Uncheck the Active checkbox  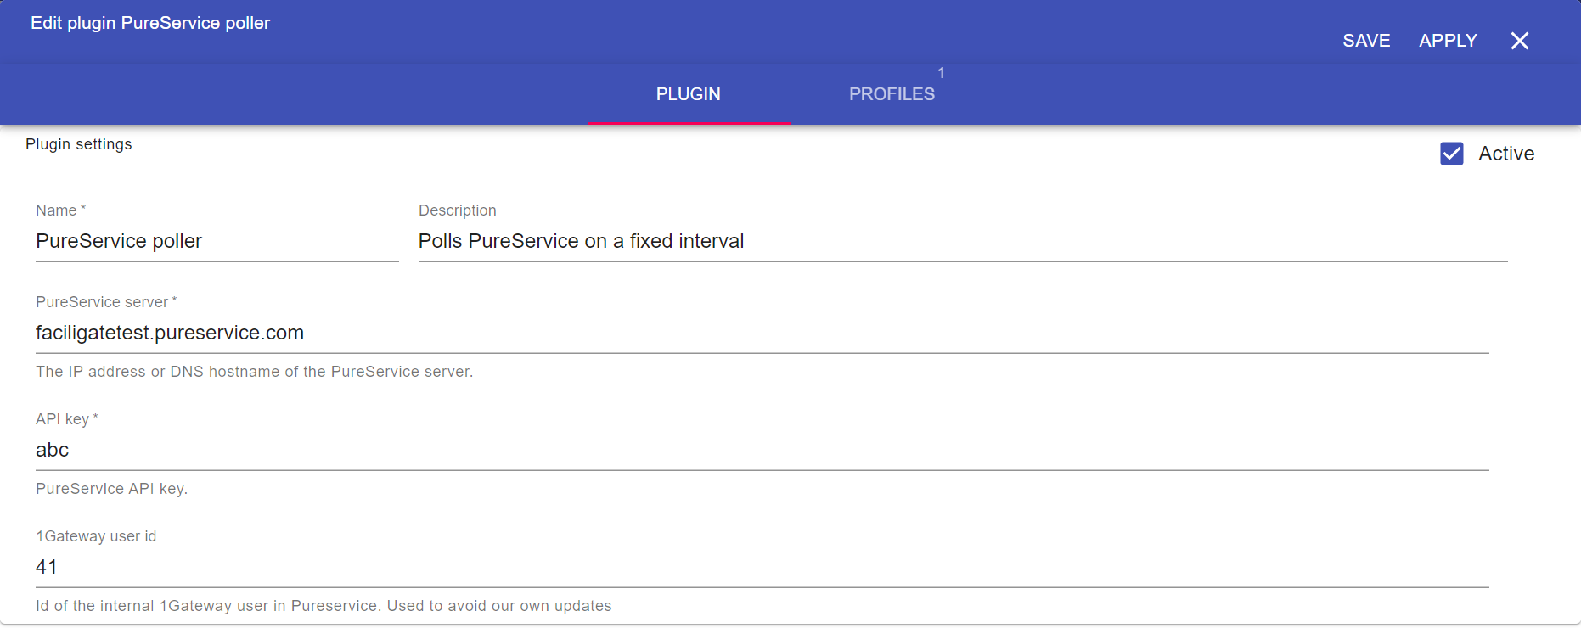(1451, 154)
